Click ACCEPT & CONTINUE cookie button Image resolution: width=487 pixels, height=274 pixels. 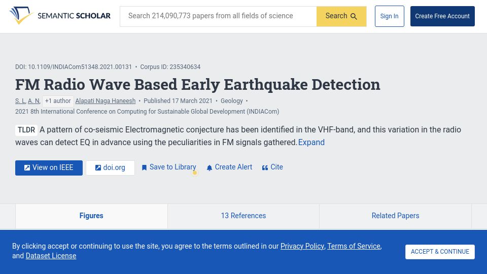tap(440, 252)
